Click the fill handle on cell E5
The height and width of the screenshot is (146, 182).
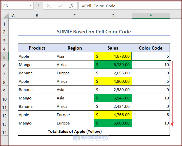[170, 60]
